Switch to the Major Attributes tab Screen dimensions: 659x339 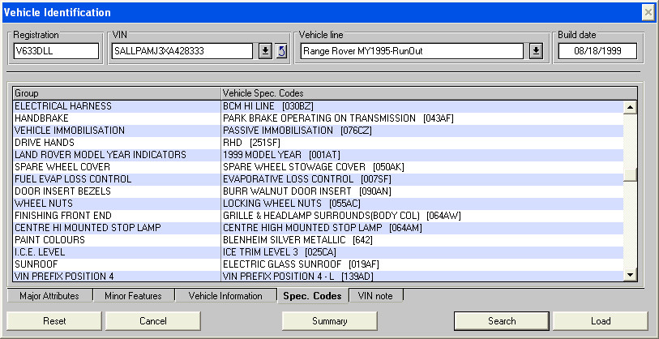[49, 296]
